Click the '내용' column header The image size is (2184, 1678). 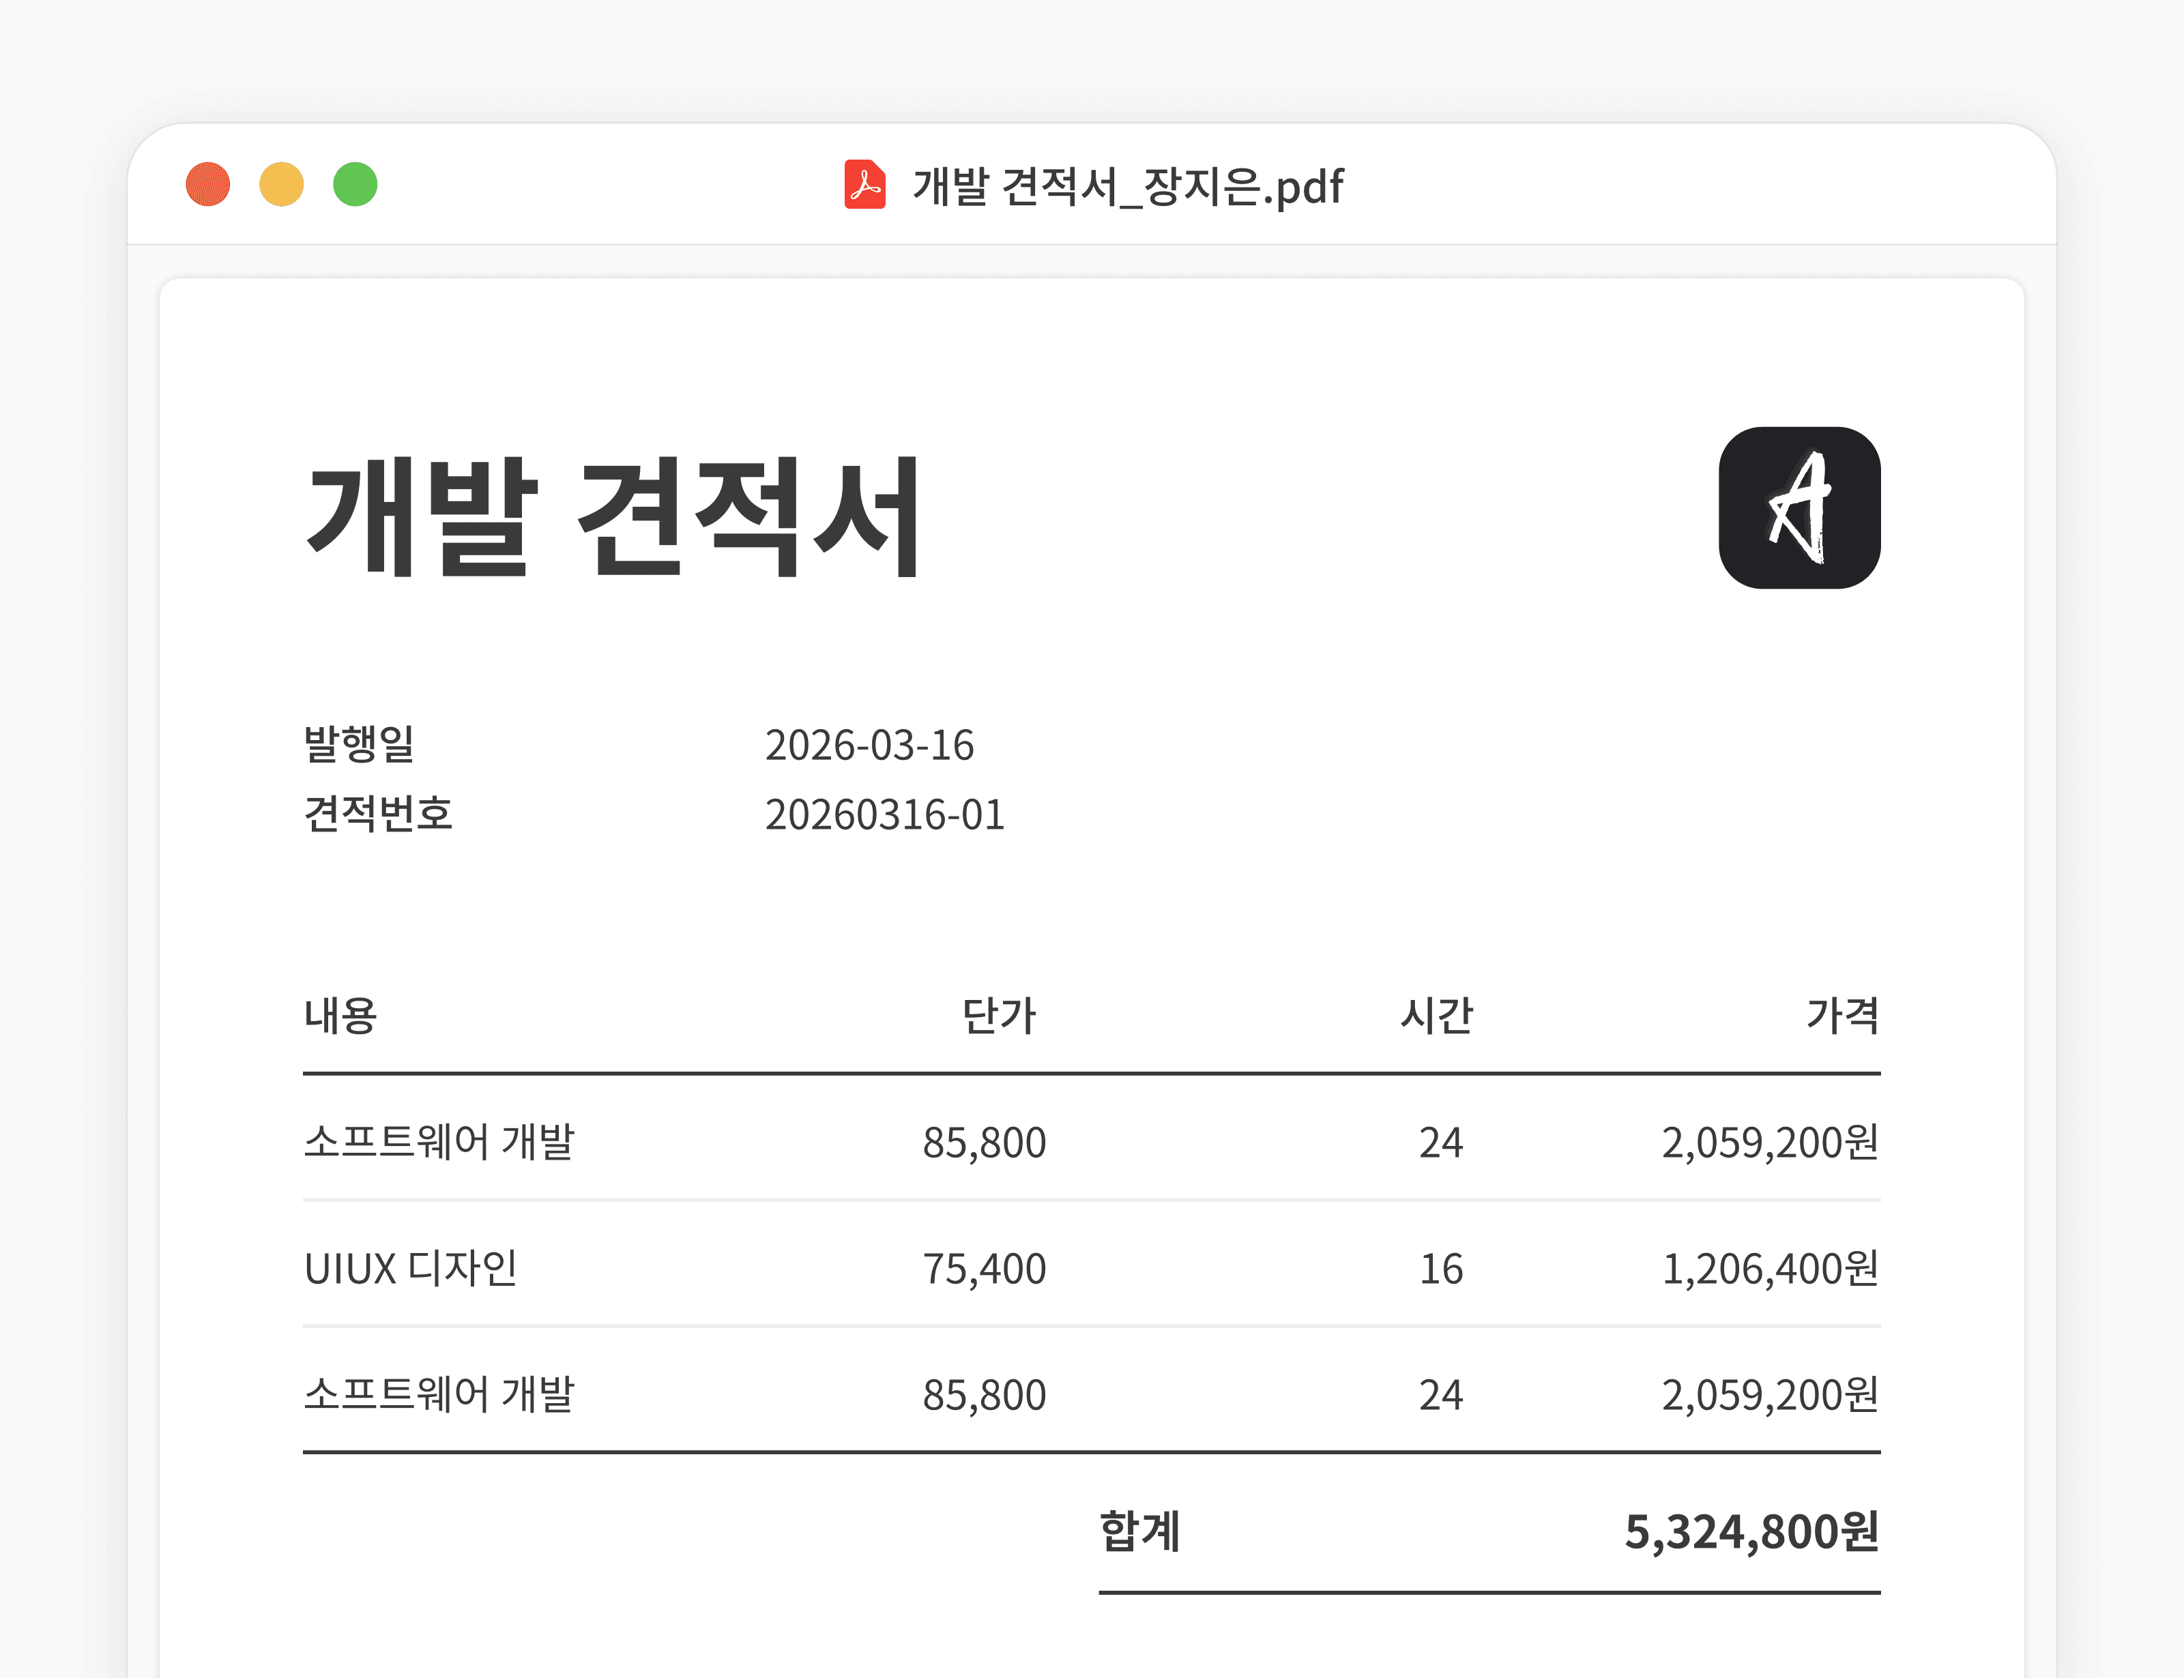(x=340, y=1016)
